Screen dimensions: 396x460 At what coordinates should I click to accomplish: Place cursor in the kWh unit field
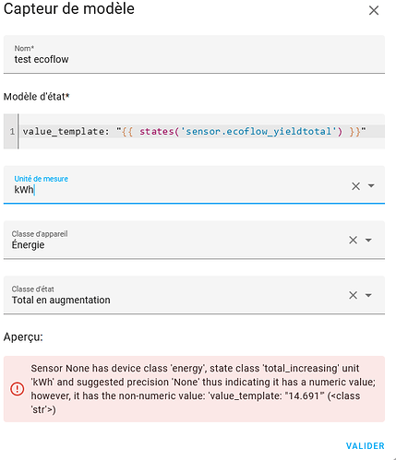pyautogui.click(x=178, y=184)
